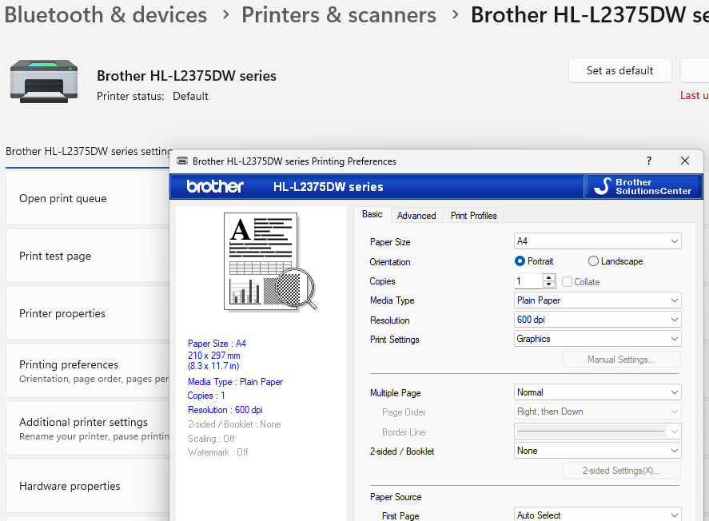Image resolution: width=709 pixels, height=521 pixels.
Task: Click the Printer status: Default text
Action: pyautogui.click(x=153, y=96)
